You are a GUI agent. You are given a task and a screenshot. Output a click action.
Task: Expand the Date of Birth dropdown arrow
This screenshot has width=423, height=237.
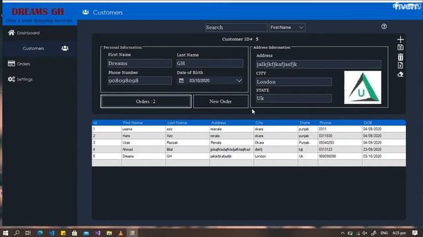click(x=239, y=80)
